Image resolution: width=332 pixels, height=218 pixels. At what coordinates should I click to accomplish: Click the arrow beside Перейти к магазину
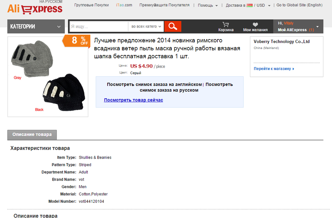tap(293, 69)
